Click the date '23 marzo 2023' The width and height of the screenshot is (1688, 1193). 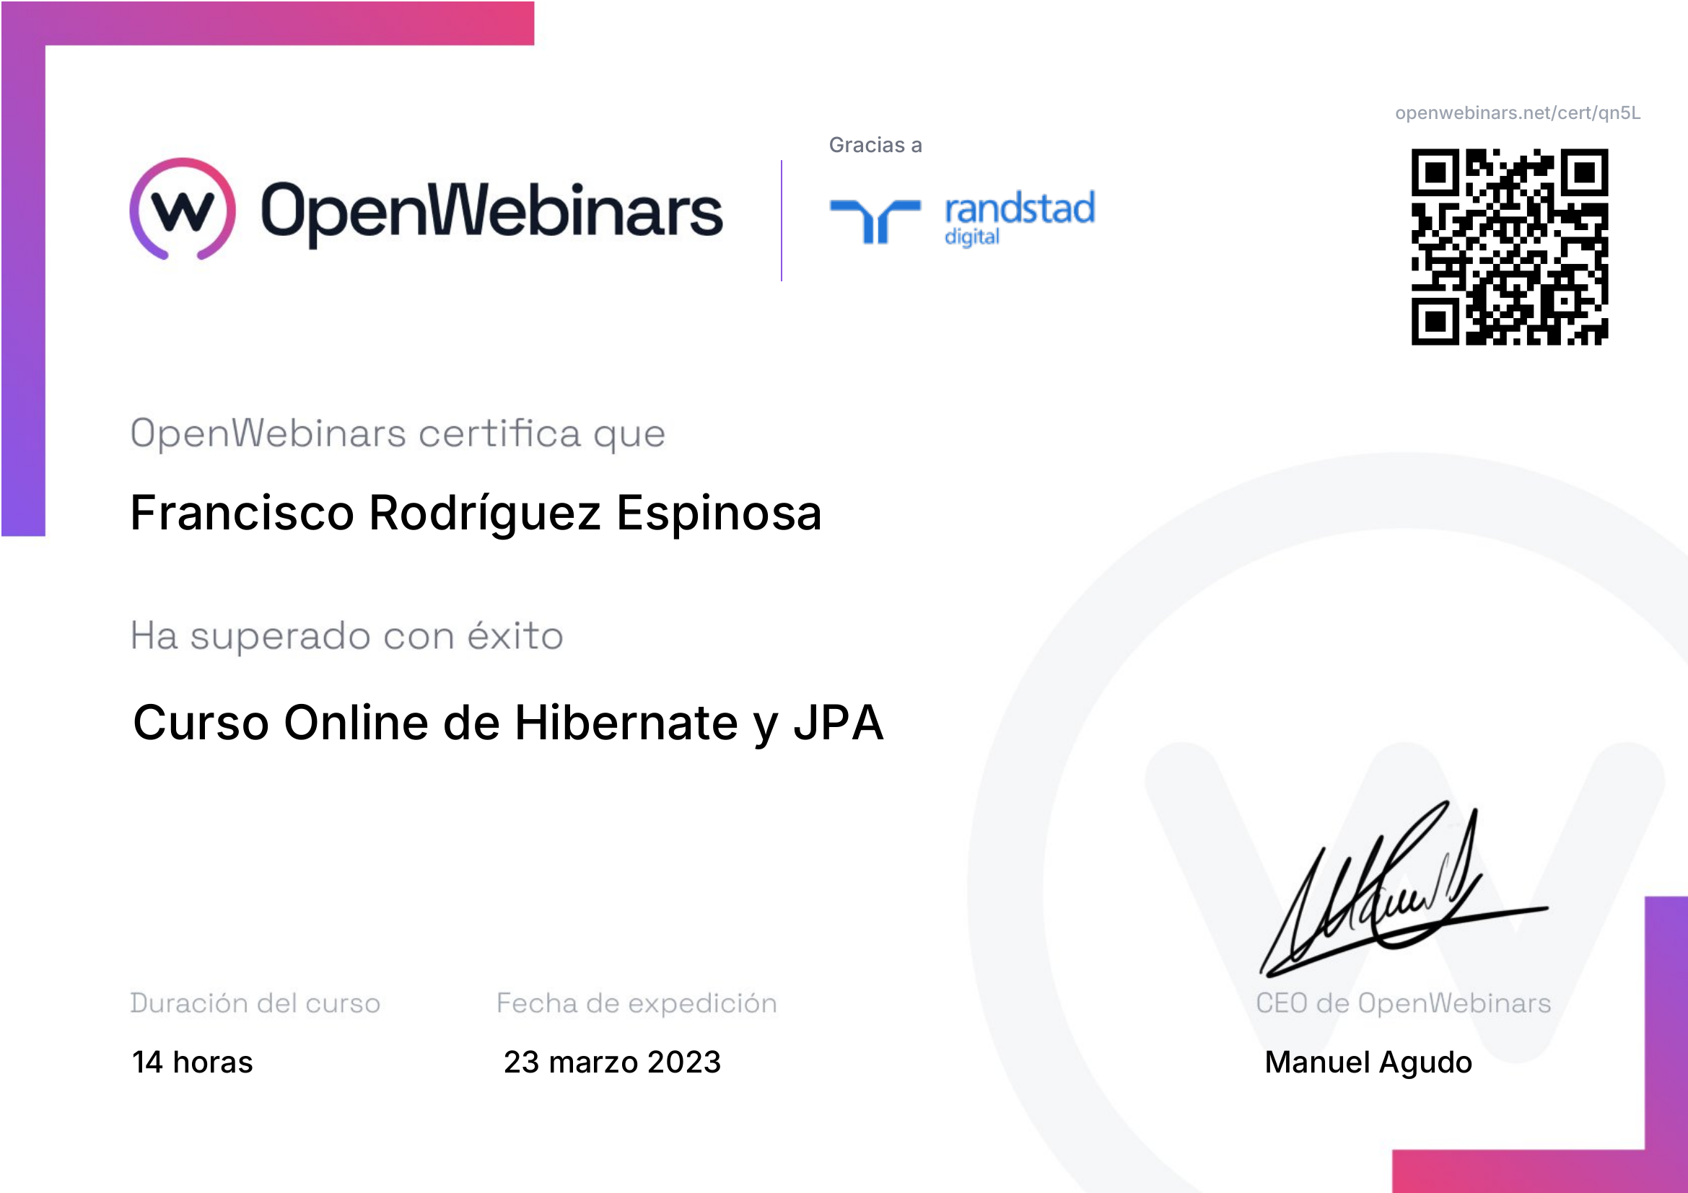tap(613, 1062)
